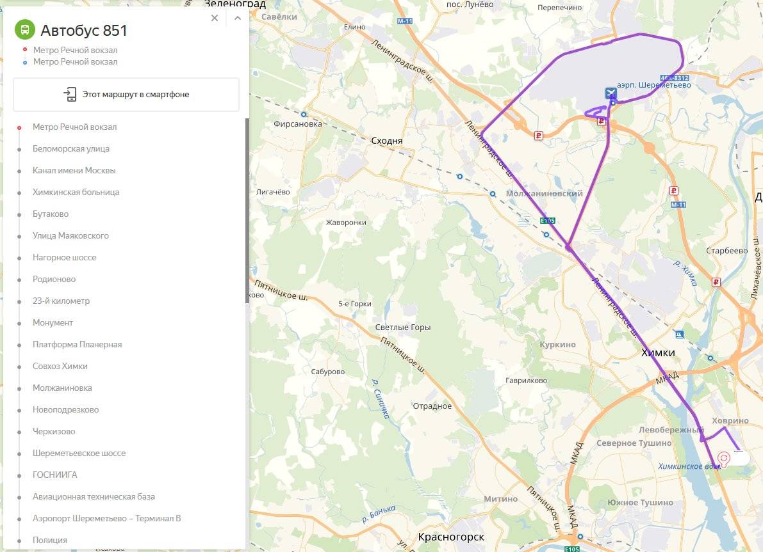Click the пос. Лунёво label on the map

click(470, 5)
